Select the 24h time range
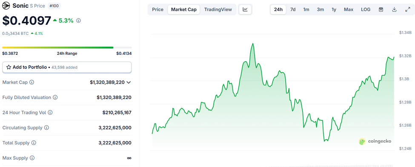415x167 pixels. tap(278, 9)
